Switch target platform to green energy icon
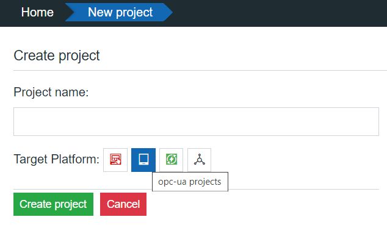The image size is (387, 228). click(x=172, y=160)
